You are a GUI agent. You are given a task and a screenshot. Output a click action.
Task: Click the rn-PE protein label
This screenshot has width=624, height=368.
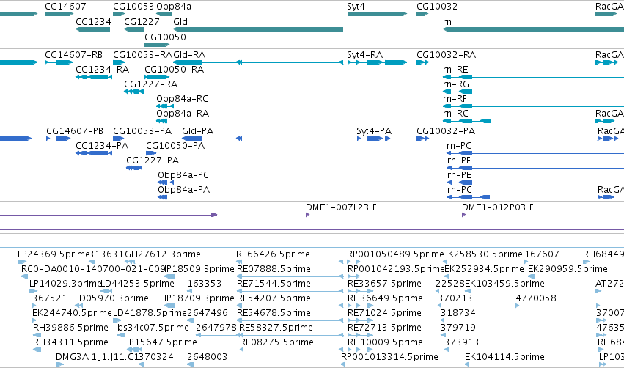pos(460,175)
